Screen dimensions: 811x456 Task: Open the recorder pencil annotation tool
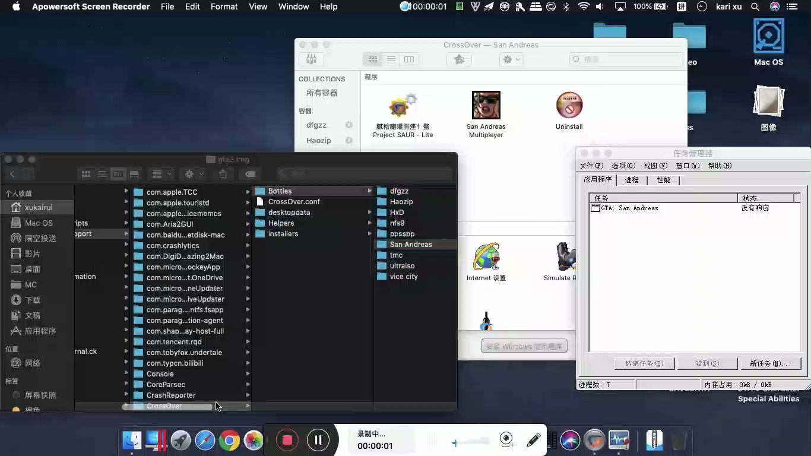533,440
